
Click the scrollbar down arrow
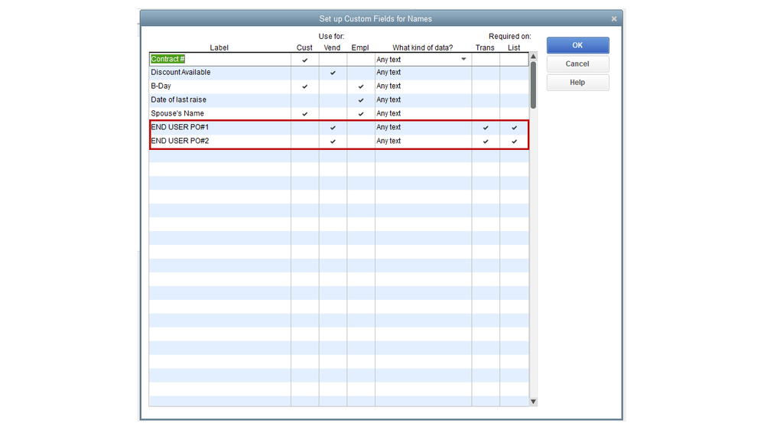533,402
